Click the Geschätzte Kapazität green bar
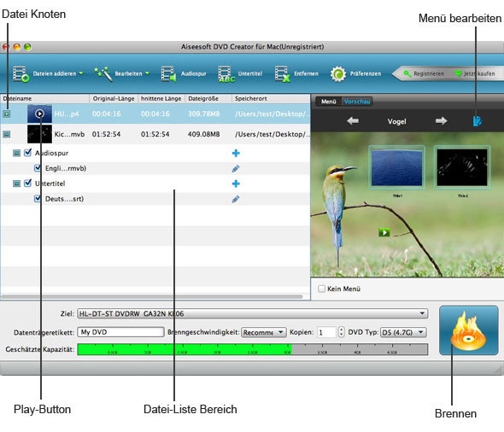This screenshot has height=432, width=504. [185, 349]
